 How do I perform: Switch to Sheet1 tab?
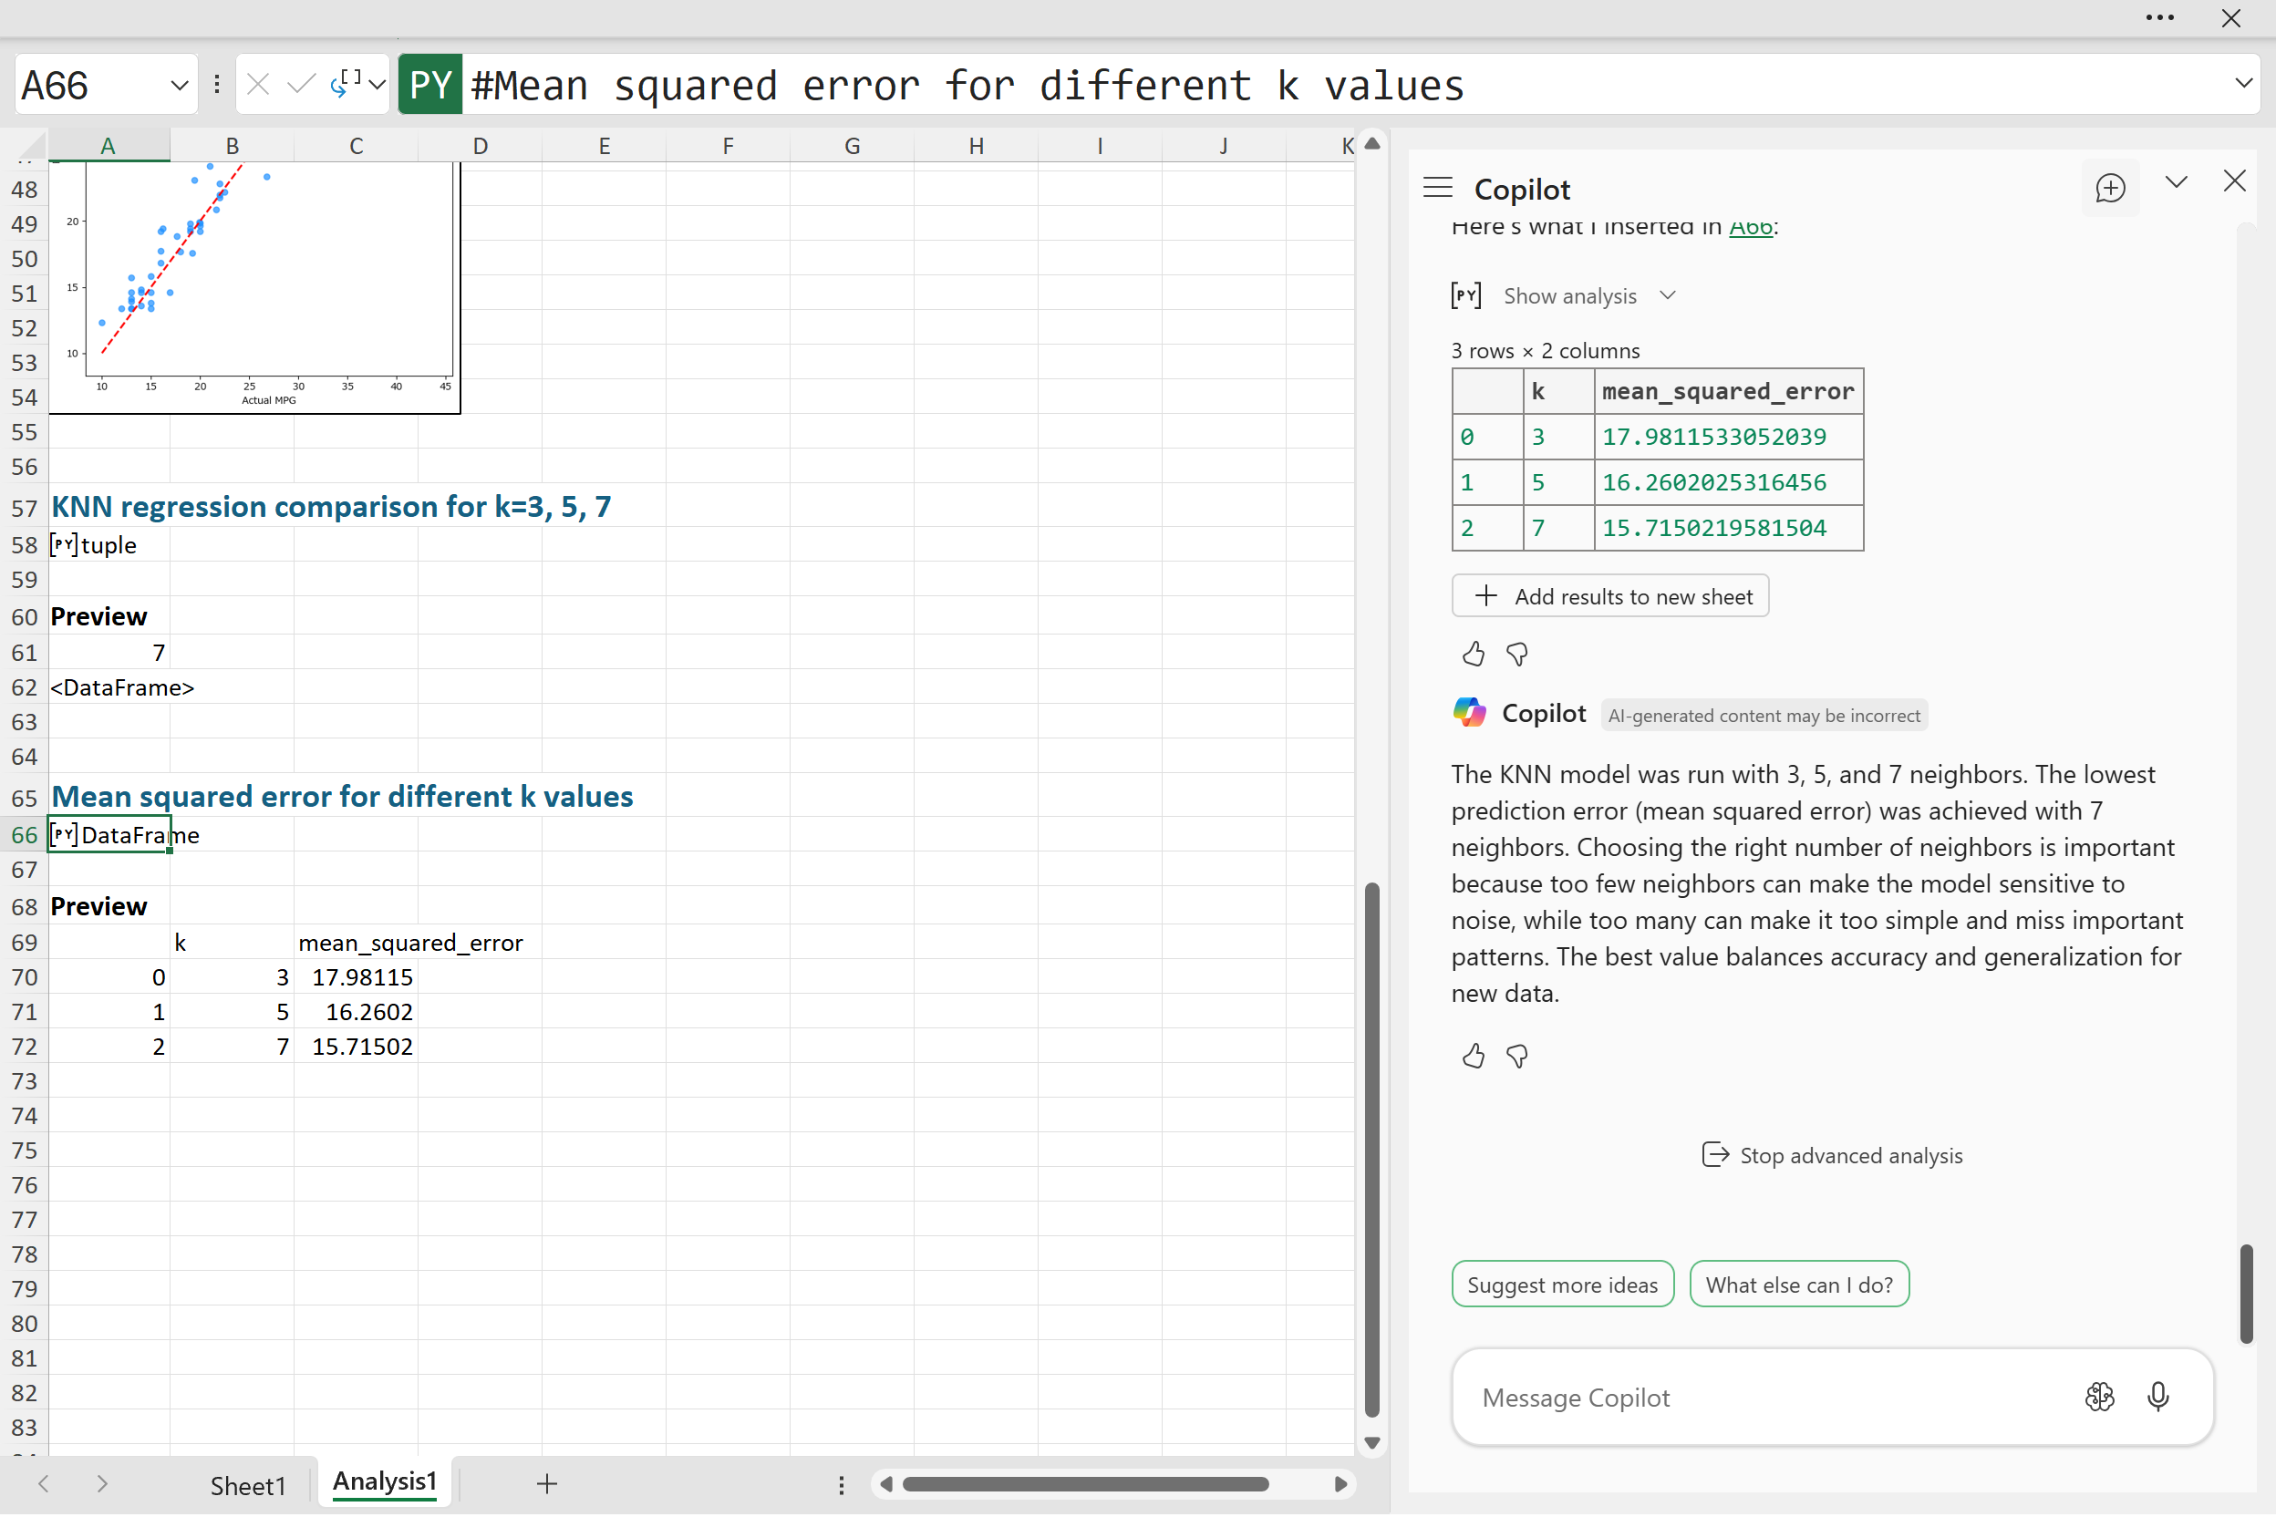248,1485
